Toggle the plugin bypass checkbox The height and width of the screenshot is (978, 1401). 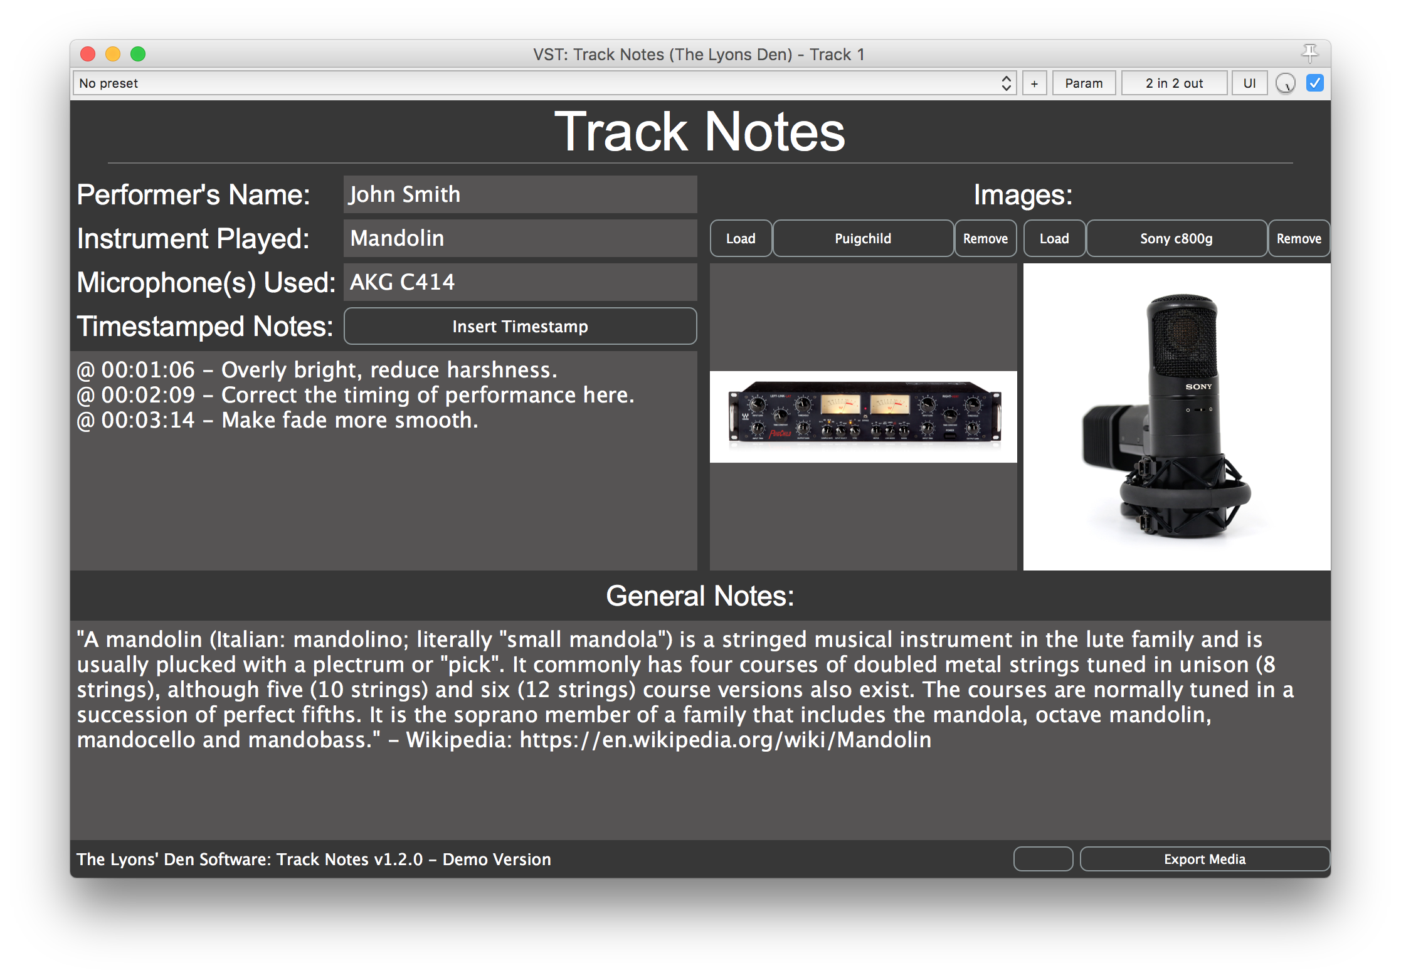click(1314, 83)
